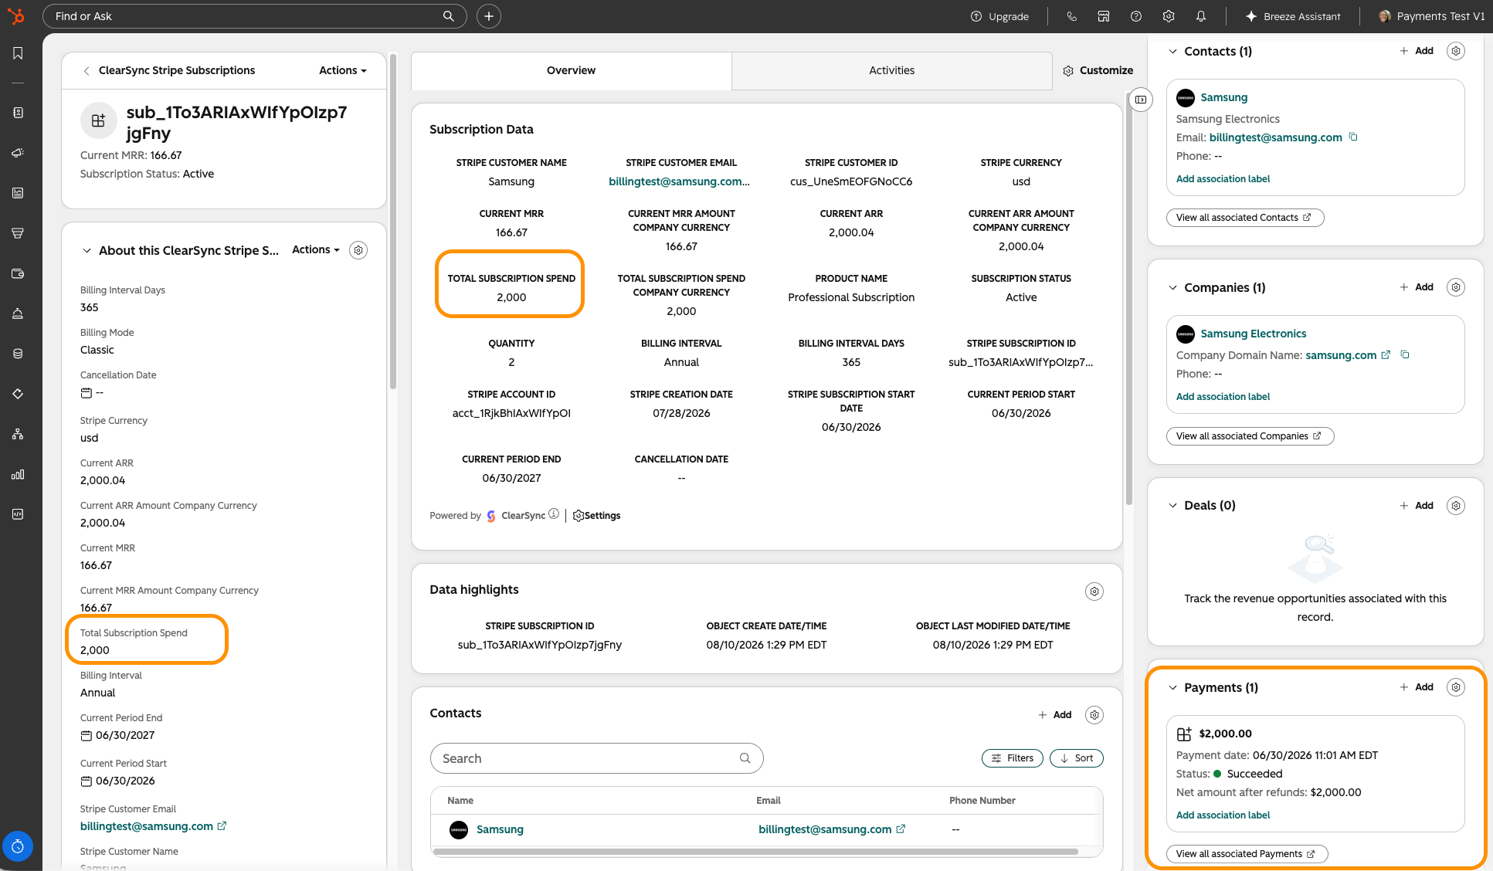Click View all associated Payments

[x=1247, y=854]
